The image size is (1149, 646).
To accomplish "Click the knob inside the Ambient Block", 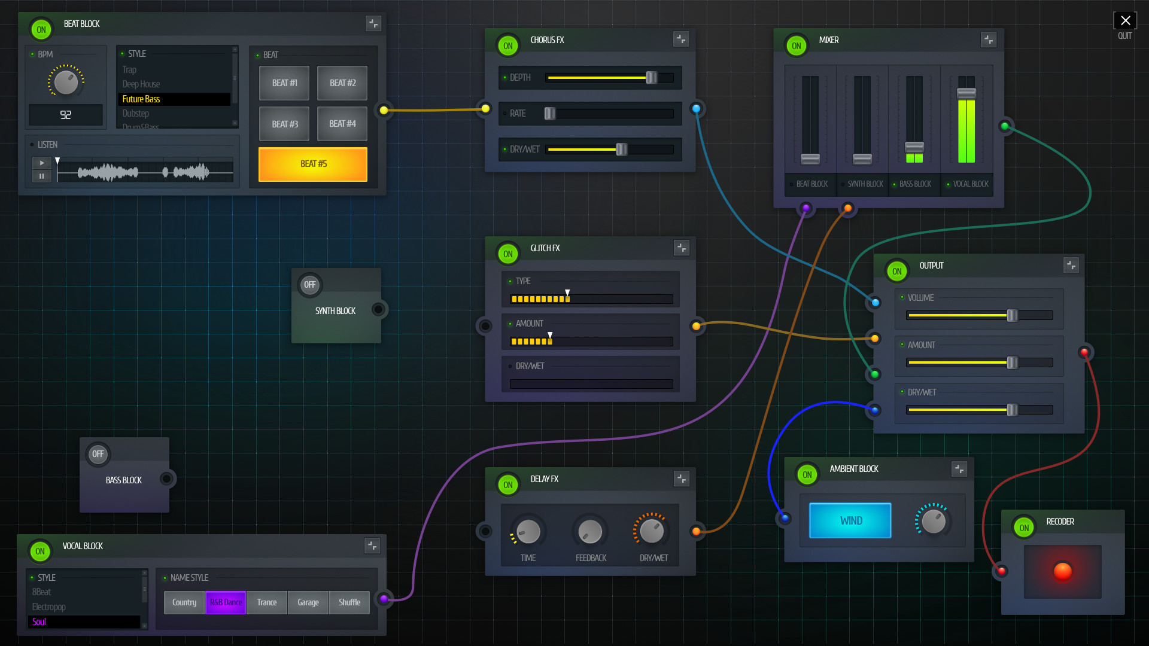I will (933, 521).
